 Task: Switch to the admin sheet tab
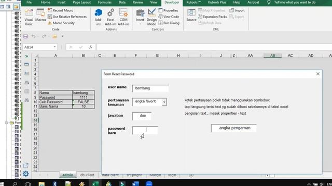click(x=68, y=175)
